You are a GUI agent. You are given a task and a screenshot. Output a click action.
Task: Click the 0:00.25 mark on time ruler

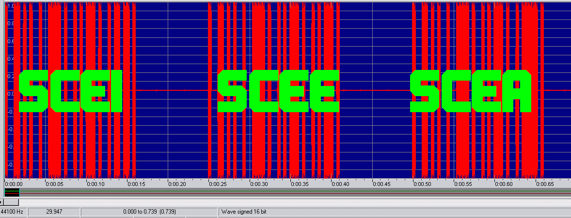218,184
